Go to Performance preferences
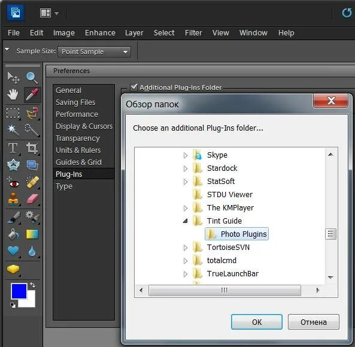Image resolution: width=355 pixels, height=347 pixels. pos(77,114)
